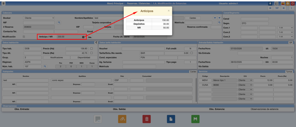Close the Anticipos popup
296x127 pixels.
pos(169,10)
